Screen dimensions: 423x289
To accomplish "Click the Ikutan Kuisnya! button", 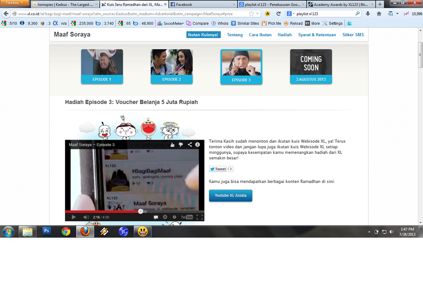I will [x=204, y=35].
